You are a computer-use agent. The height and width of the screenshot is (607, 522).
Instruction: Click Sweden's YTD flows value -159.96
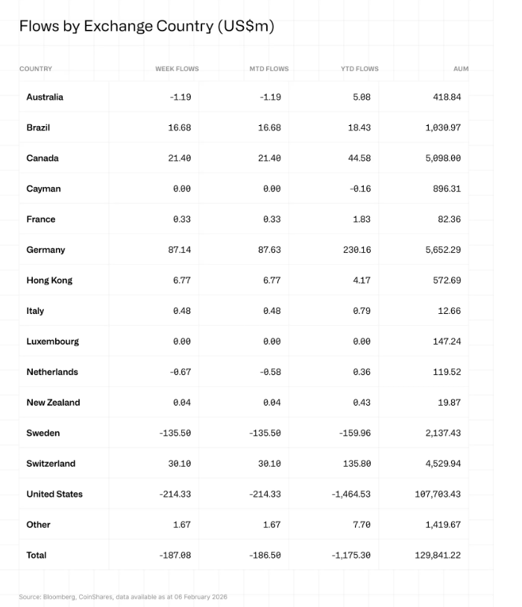click(350, 433)
